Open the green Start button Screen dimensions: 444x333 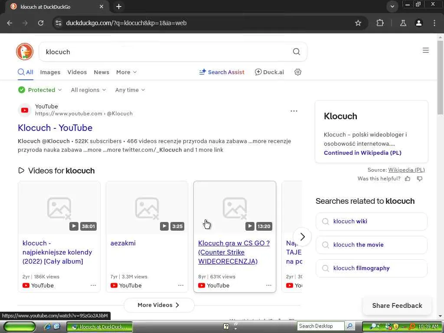point(20,327)
